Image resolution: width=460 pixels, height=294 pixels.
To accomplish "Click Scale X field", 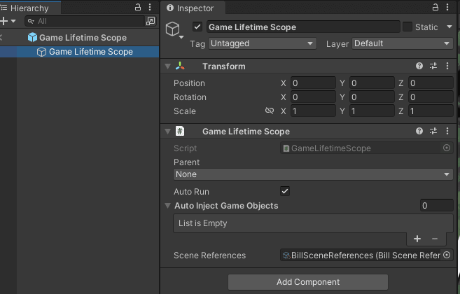I will point(313,111).
